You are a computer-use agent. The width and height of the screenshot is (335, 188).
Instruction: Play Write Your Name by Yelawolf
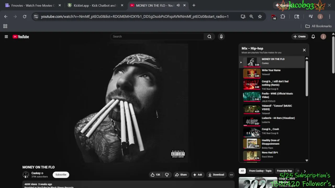pyautogui.click(x=272, y=73)
